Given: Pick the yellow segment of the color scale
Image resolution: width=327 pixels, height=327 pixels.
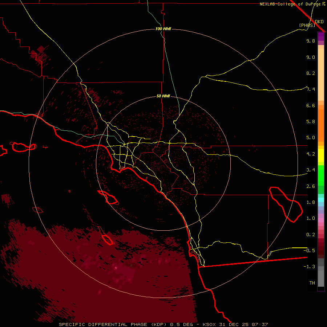Looking at the screenshot, I should 321,156.
